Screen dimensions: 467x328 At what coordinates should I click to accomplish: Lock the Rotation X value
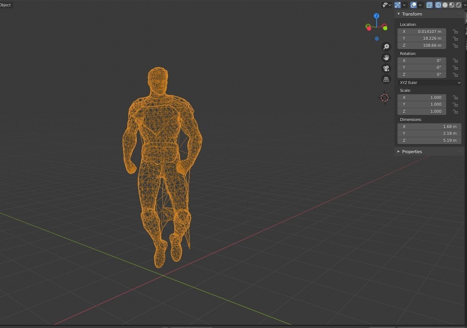[x=455, y=61]
